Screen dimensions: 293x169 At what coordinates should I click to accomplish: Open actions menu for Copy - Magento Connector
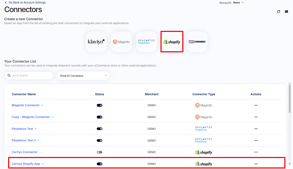pos(256,117)
